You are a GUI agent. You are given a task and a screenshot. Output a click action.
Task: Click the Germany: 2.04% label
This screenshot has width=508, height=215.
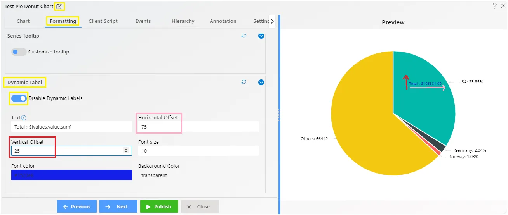point(470,150)
